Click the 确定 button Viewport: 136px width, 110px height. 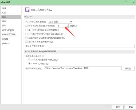(x=118, y=107)
